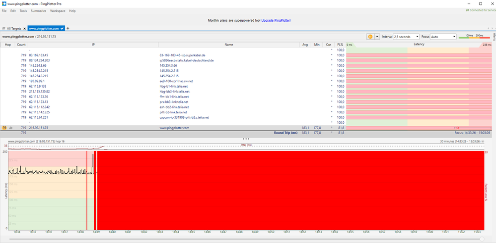Click the timeline graph at 14:36
The width and height of the screenshot is (496, 243).
click(x=48, y=191)
